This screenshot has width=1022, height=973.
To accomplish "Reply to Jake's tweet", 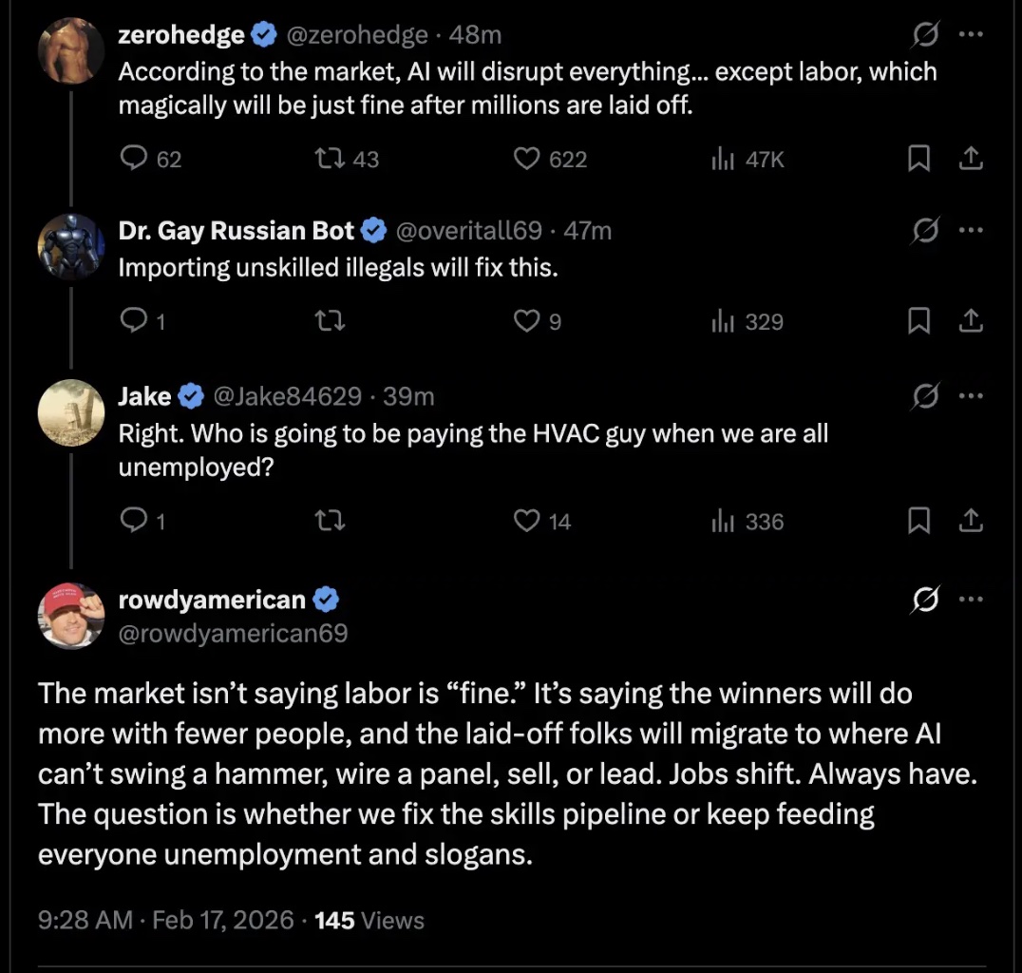I will [134, 521].
